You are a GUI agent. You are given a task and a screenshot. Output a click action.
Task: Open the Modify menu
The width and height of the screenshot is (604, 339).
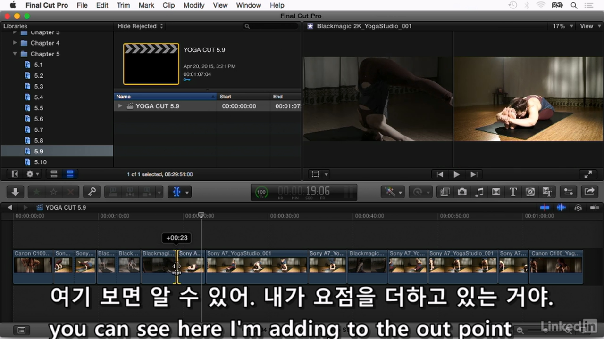click(x=193, y=5)
